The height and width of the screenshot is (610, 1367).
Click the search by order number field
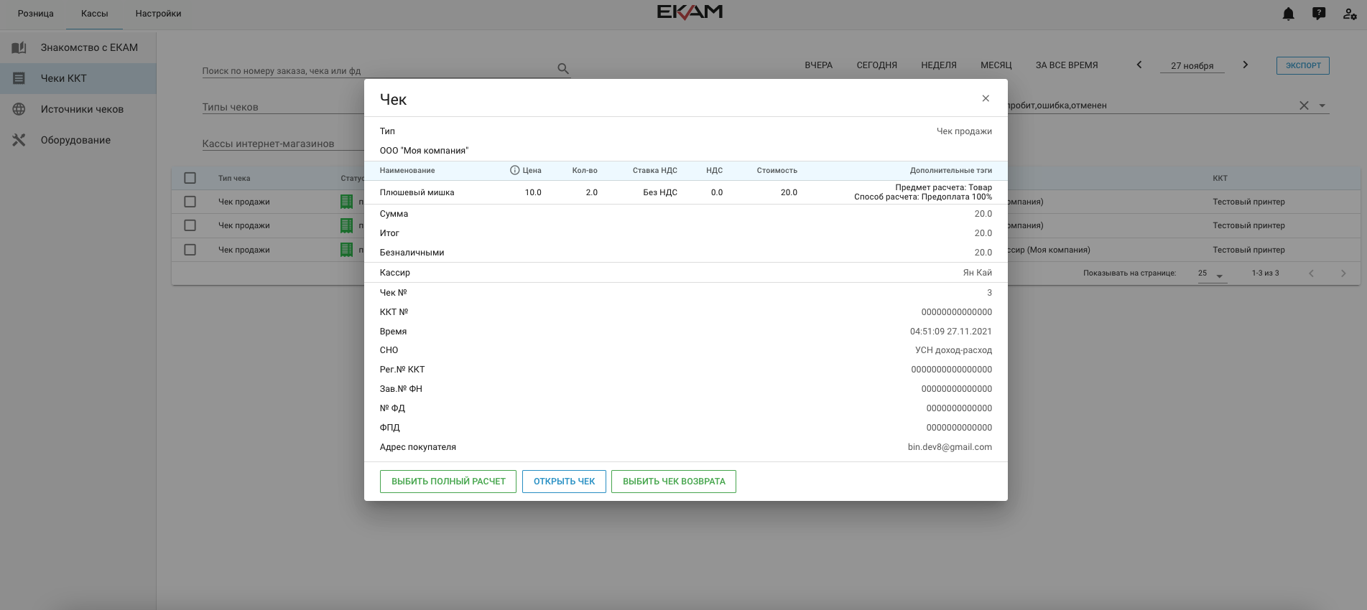coord(377,70)
